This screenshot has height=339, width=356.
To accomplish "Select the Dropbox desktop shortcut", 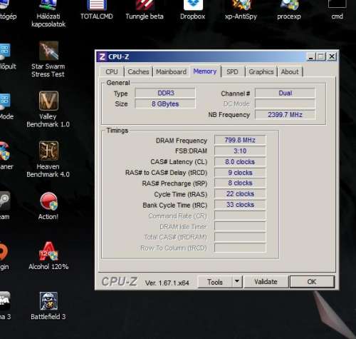I will pos(193,10).
